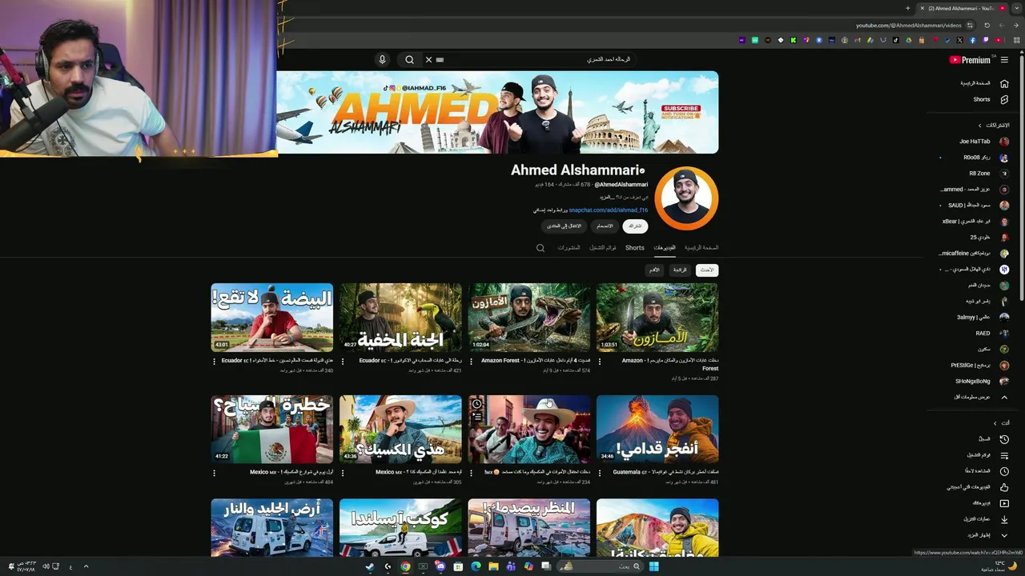Open options menu for the Amazon Forest 1:02:04 video
1025x576 pixels.
472,361
